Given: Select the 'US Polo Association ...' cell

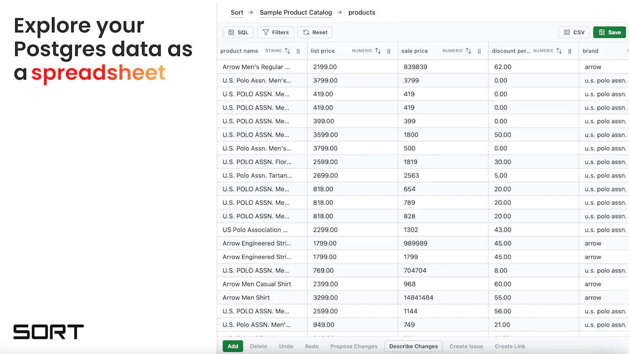Looking at the screenshot, I should 262,230.
